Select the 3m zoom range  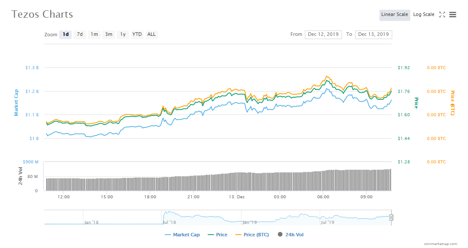[109, 34]
